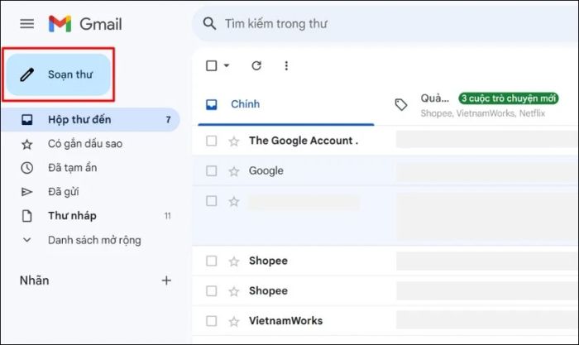Image resolution: width=579 pixels, height=345 pixels.
Task: Click the refresh inbox icon
Action: (x=256, y=65)
